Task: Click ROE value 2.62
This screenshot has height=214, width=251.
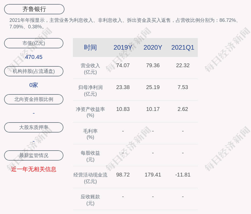Action: coord(183,109)
